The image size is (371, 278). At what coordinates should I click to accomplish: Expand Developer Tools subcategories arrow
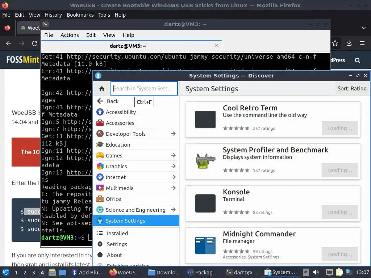(174, 134)
